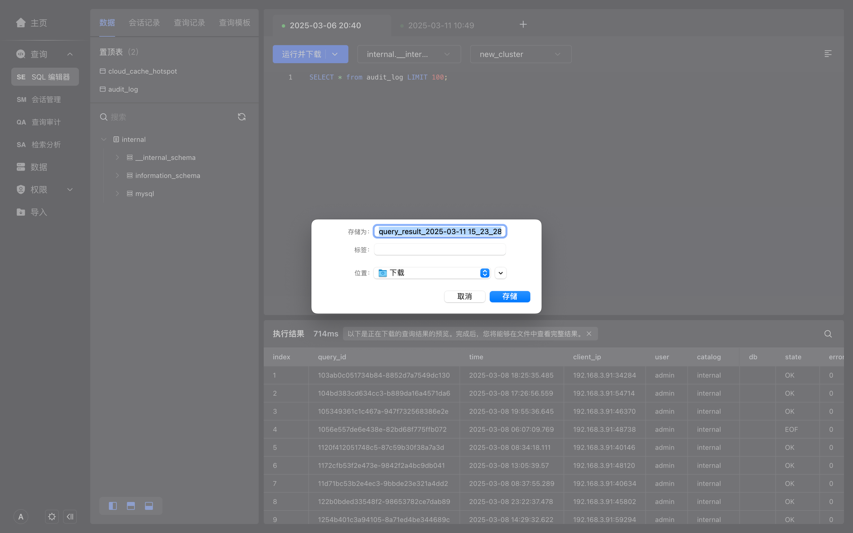Select query_id 1172cfb53f2e473e-9842f2a4bc9db041
This screenshot has width=853, height=533.
[x=381, y=466]
